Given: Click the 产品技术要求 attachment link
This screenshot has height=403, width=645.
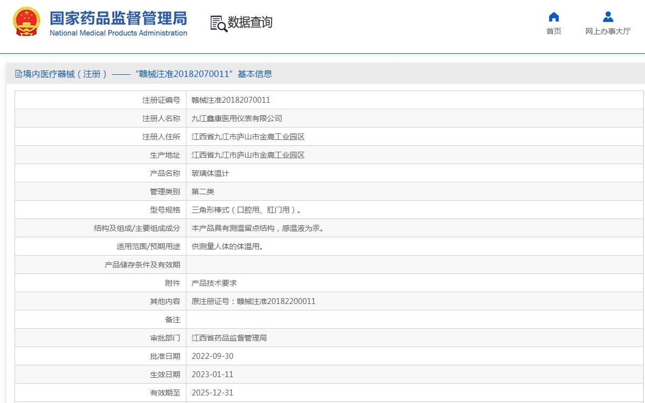Looking at the screenshot, I should pos(214,283).
